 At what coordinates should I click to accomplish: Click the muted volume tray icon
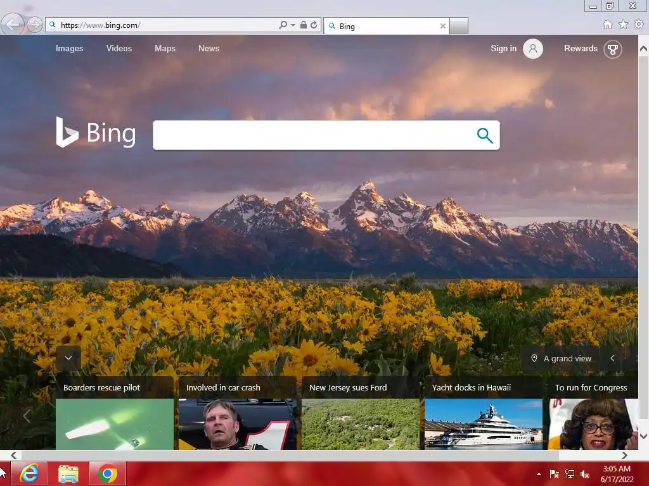(x=585, y=474)
